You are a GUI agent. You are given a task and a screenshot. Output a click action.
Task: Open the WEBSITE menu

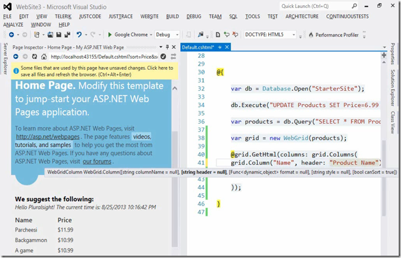click(x=150, y=17)
